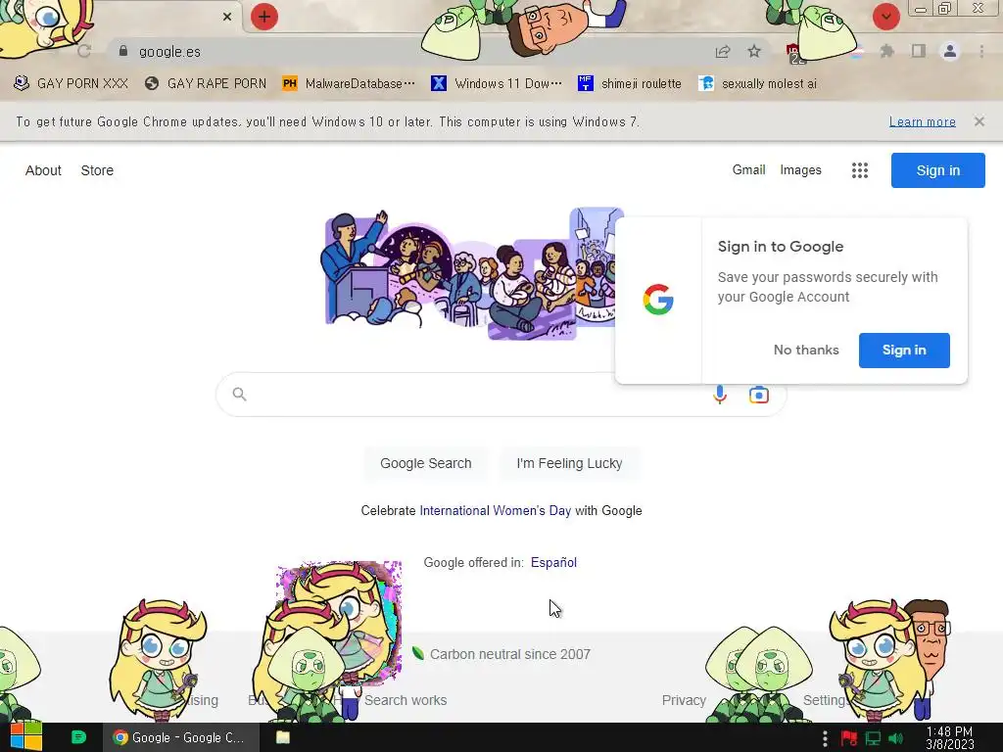This screenshot has width=1003, height=752.
Task: Dismiss the Chrome update infobar
Action: point(979,121)
